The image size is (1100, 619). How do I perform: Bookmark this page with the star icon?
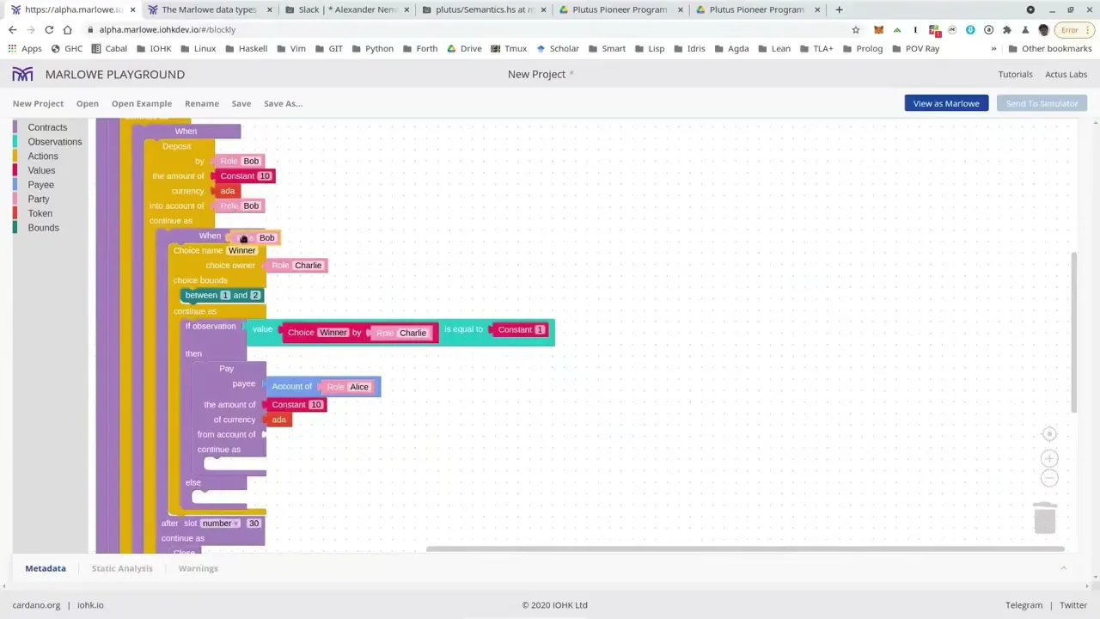[855, 30]
